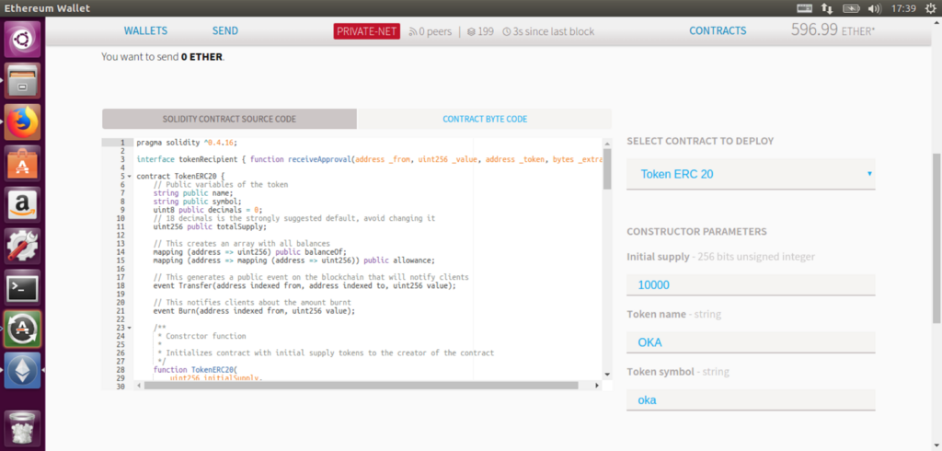942x451 pixels.
Task: Click the event Transfer code line
Action: pos(304,285)
